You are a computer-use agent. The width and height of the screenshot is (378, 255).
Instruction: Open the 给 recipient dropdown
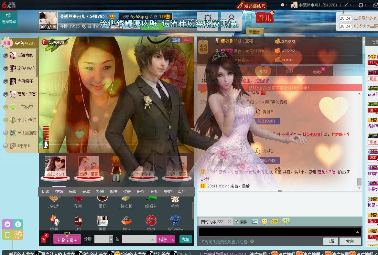coord(139,239)
